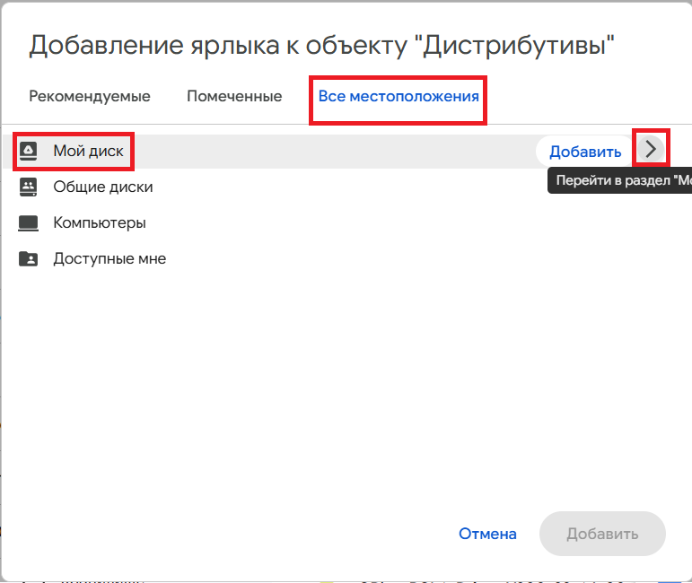Choose the Общие диски location label

point(103,187)
